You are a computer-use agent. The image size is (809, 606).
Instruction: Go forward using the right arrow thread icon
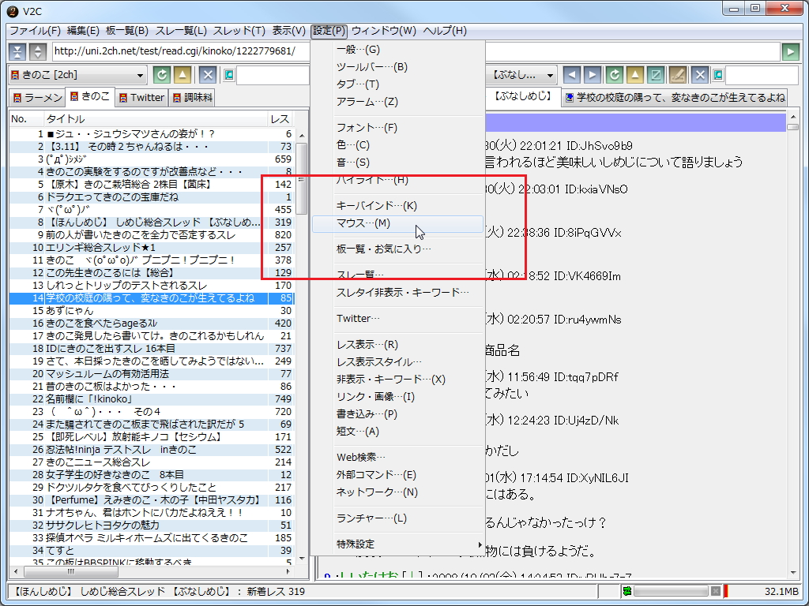[592, 74]
